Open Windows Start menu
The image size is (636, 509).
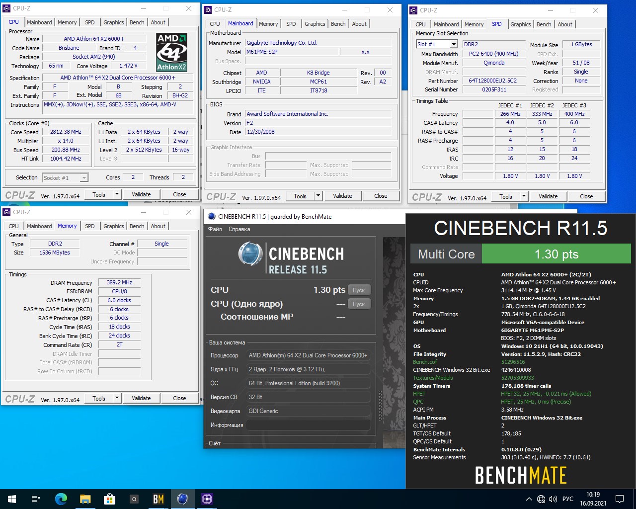coord(12,499)
